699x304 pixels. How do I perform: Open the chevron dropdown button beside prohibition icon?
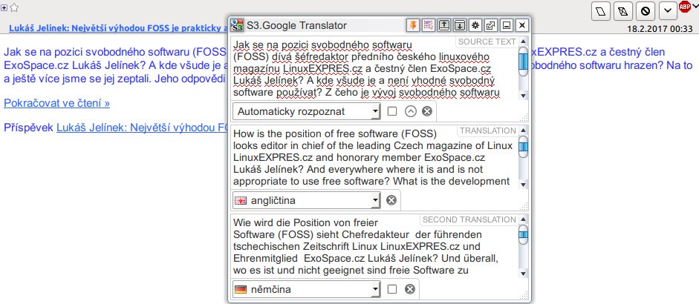pos(668,11)
